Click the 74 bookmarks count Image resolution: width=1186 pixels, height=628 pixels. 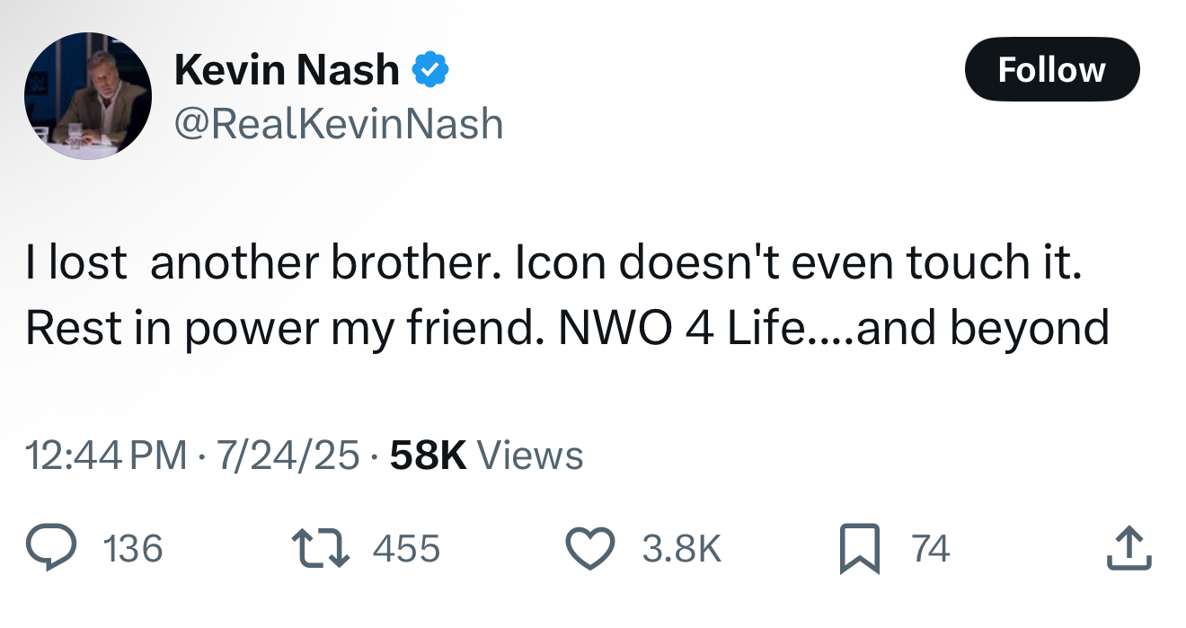pyautogui.click(x=930, y=549)
